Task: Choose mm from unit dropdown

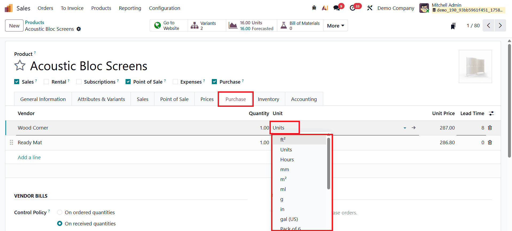Action: click(299, 170)
